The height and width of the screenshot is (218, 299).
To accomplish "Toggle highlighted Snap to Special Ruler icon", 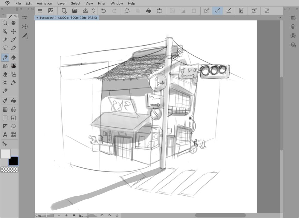I will (x=218, y=11).
